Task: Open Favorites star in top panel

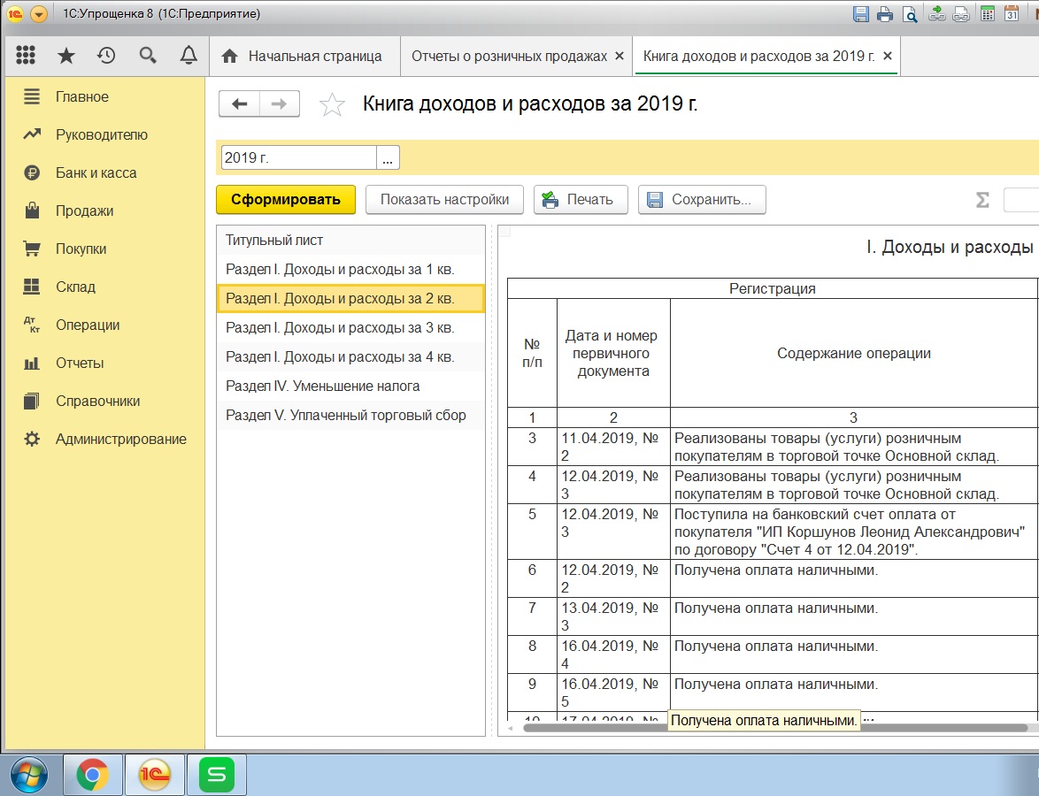Action: [x=66, y=56]
